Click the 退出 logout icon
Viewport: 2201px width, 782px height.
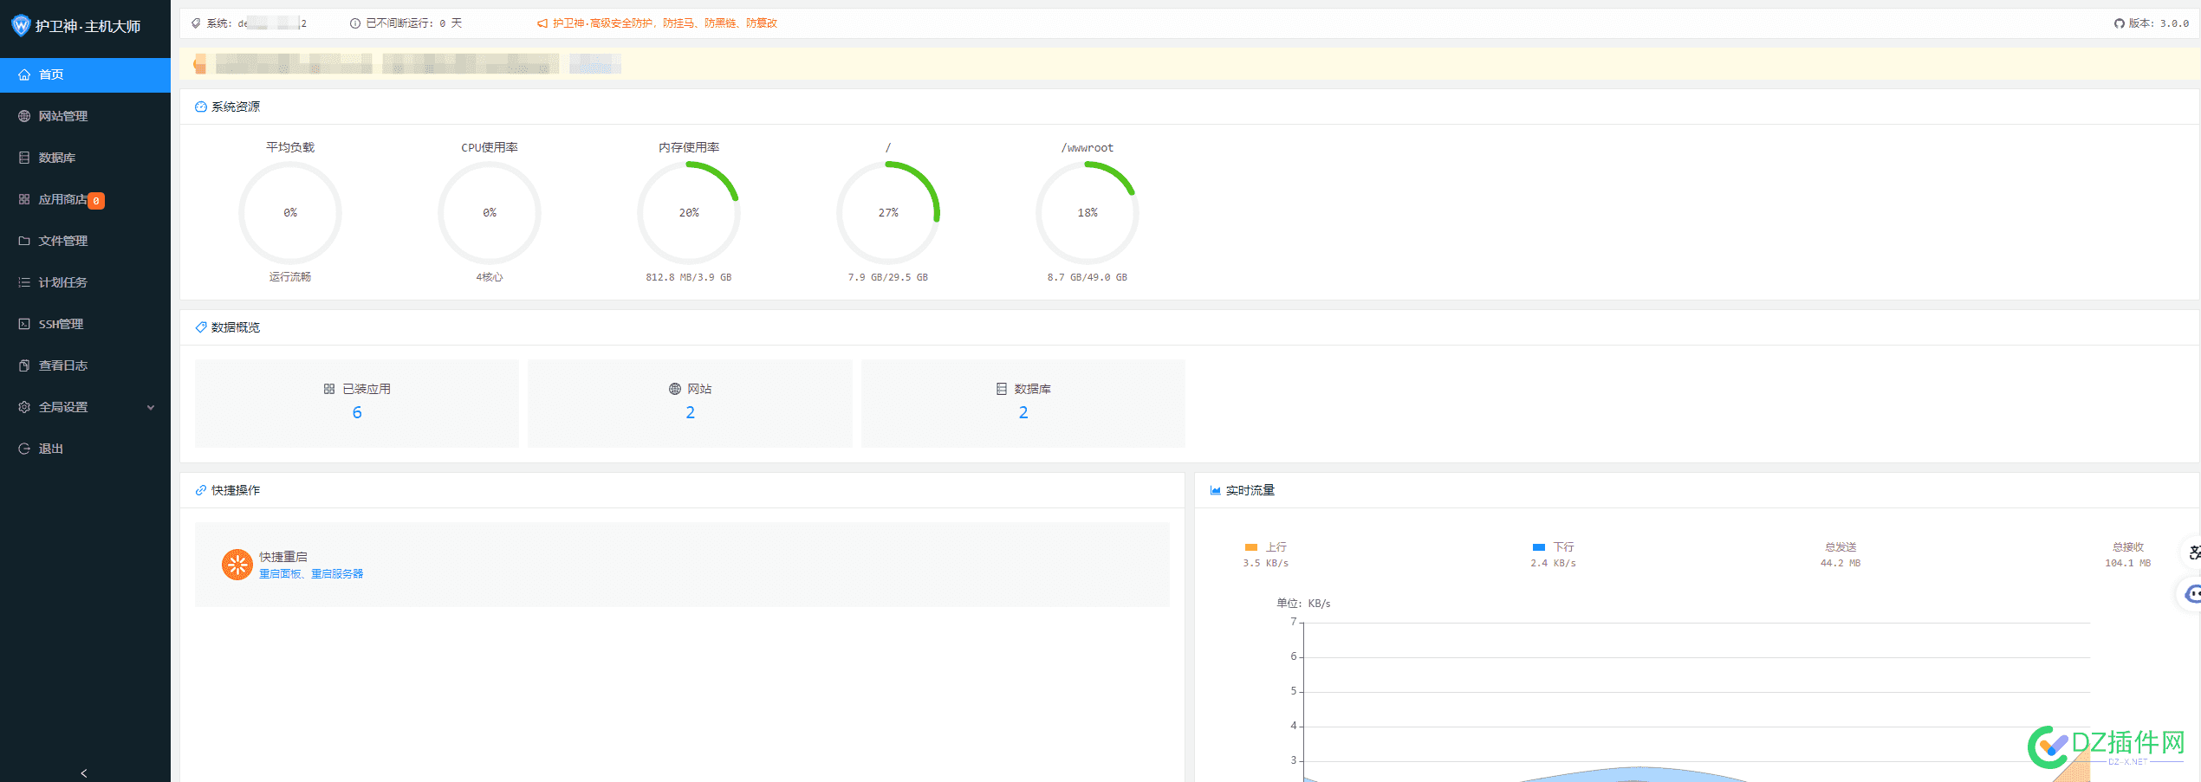point(24,449)
